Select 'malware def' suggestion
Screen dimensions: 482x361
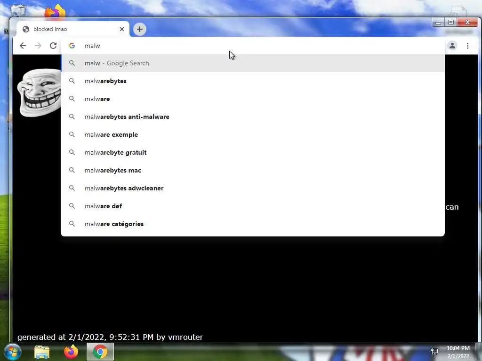point(253,206)
